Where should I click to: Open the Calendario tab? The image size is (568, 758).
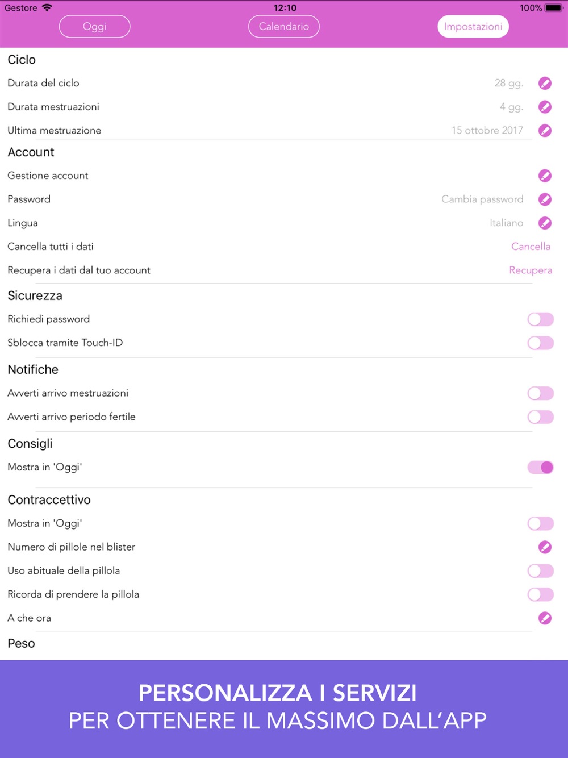(x=284, y=27)
